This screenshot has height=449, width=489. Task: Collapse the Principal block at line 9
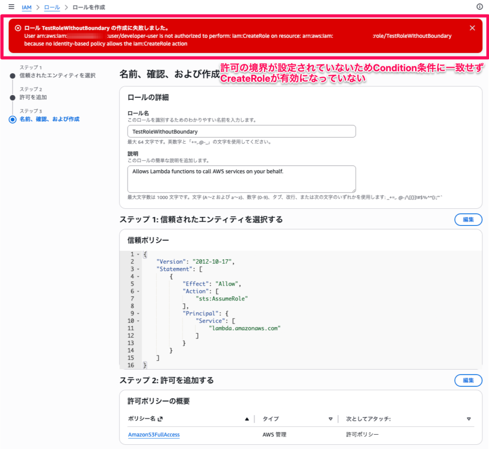point(138,314)
